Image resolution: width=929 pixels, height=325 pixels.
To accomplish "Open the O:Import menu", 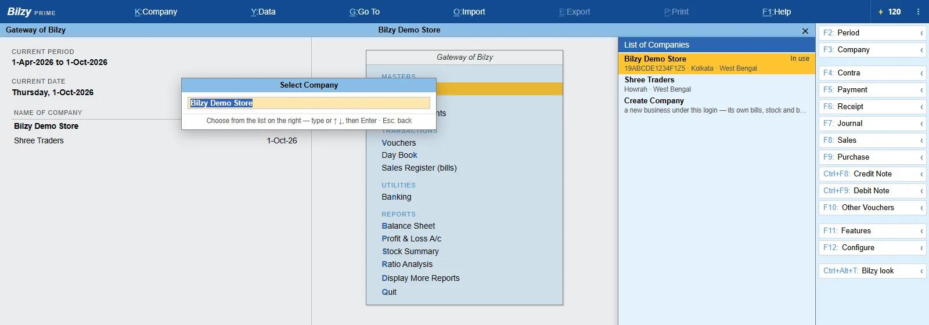I will pos(469,12).
